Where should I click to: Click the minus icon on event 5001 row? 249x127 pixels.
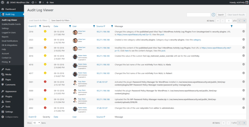pyautogui.click(x=243, y=82)
